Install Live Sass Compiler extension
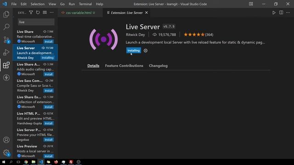294x165 pixels. 49,91
